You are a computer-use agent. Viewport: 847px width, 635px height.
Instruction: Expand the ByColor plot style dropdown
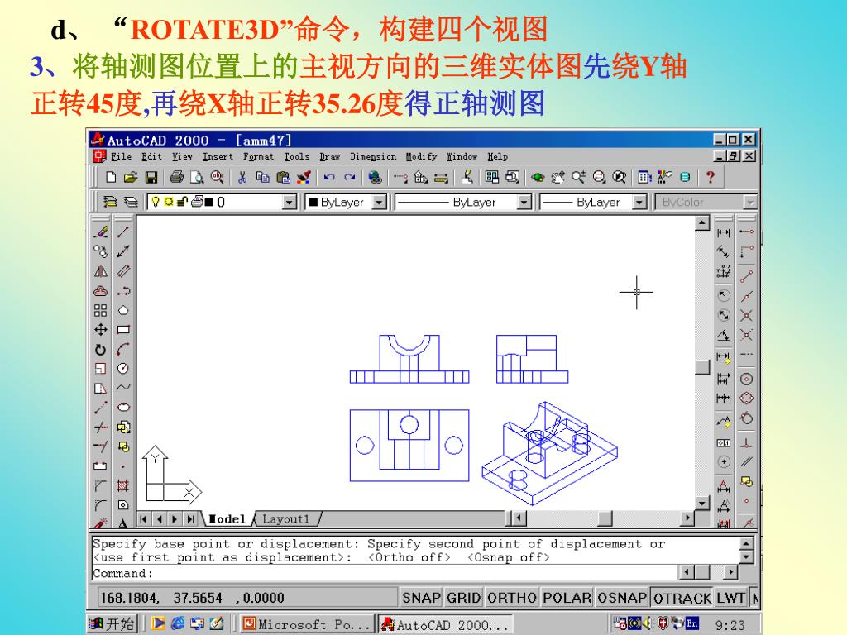pyautogui.click(x=749, y=203)
